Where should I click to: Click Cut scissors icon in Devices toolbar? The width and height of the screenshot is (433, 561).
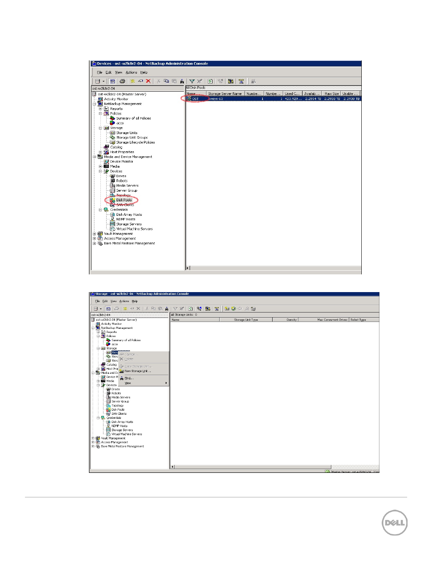coord(158,81)
